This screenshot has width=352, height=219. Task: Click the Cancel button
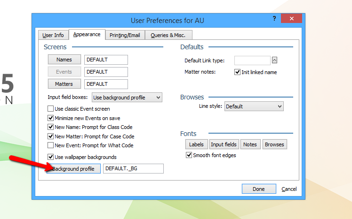tap(289, 189)
